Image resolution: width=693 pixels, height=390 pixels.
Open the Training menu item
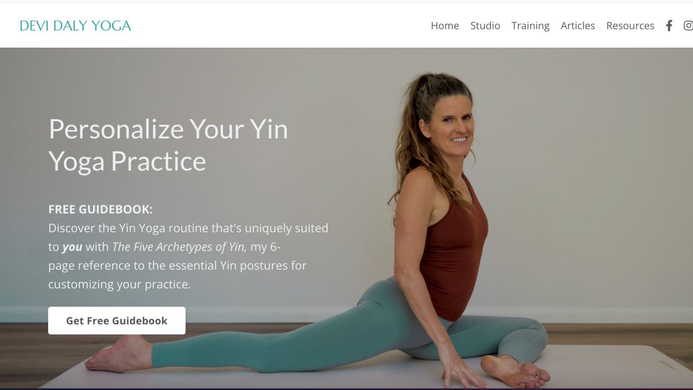click(x=531, y=25)
